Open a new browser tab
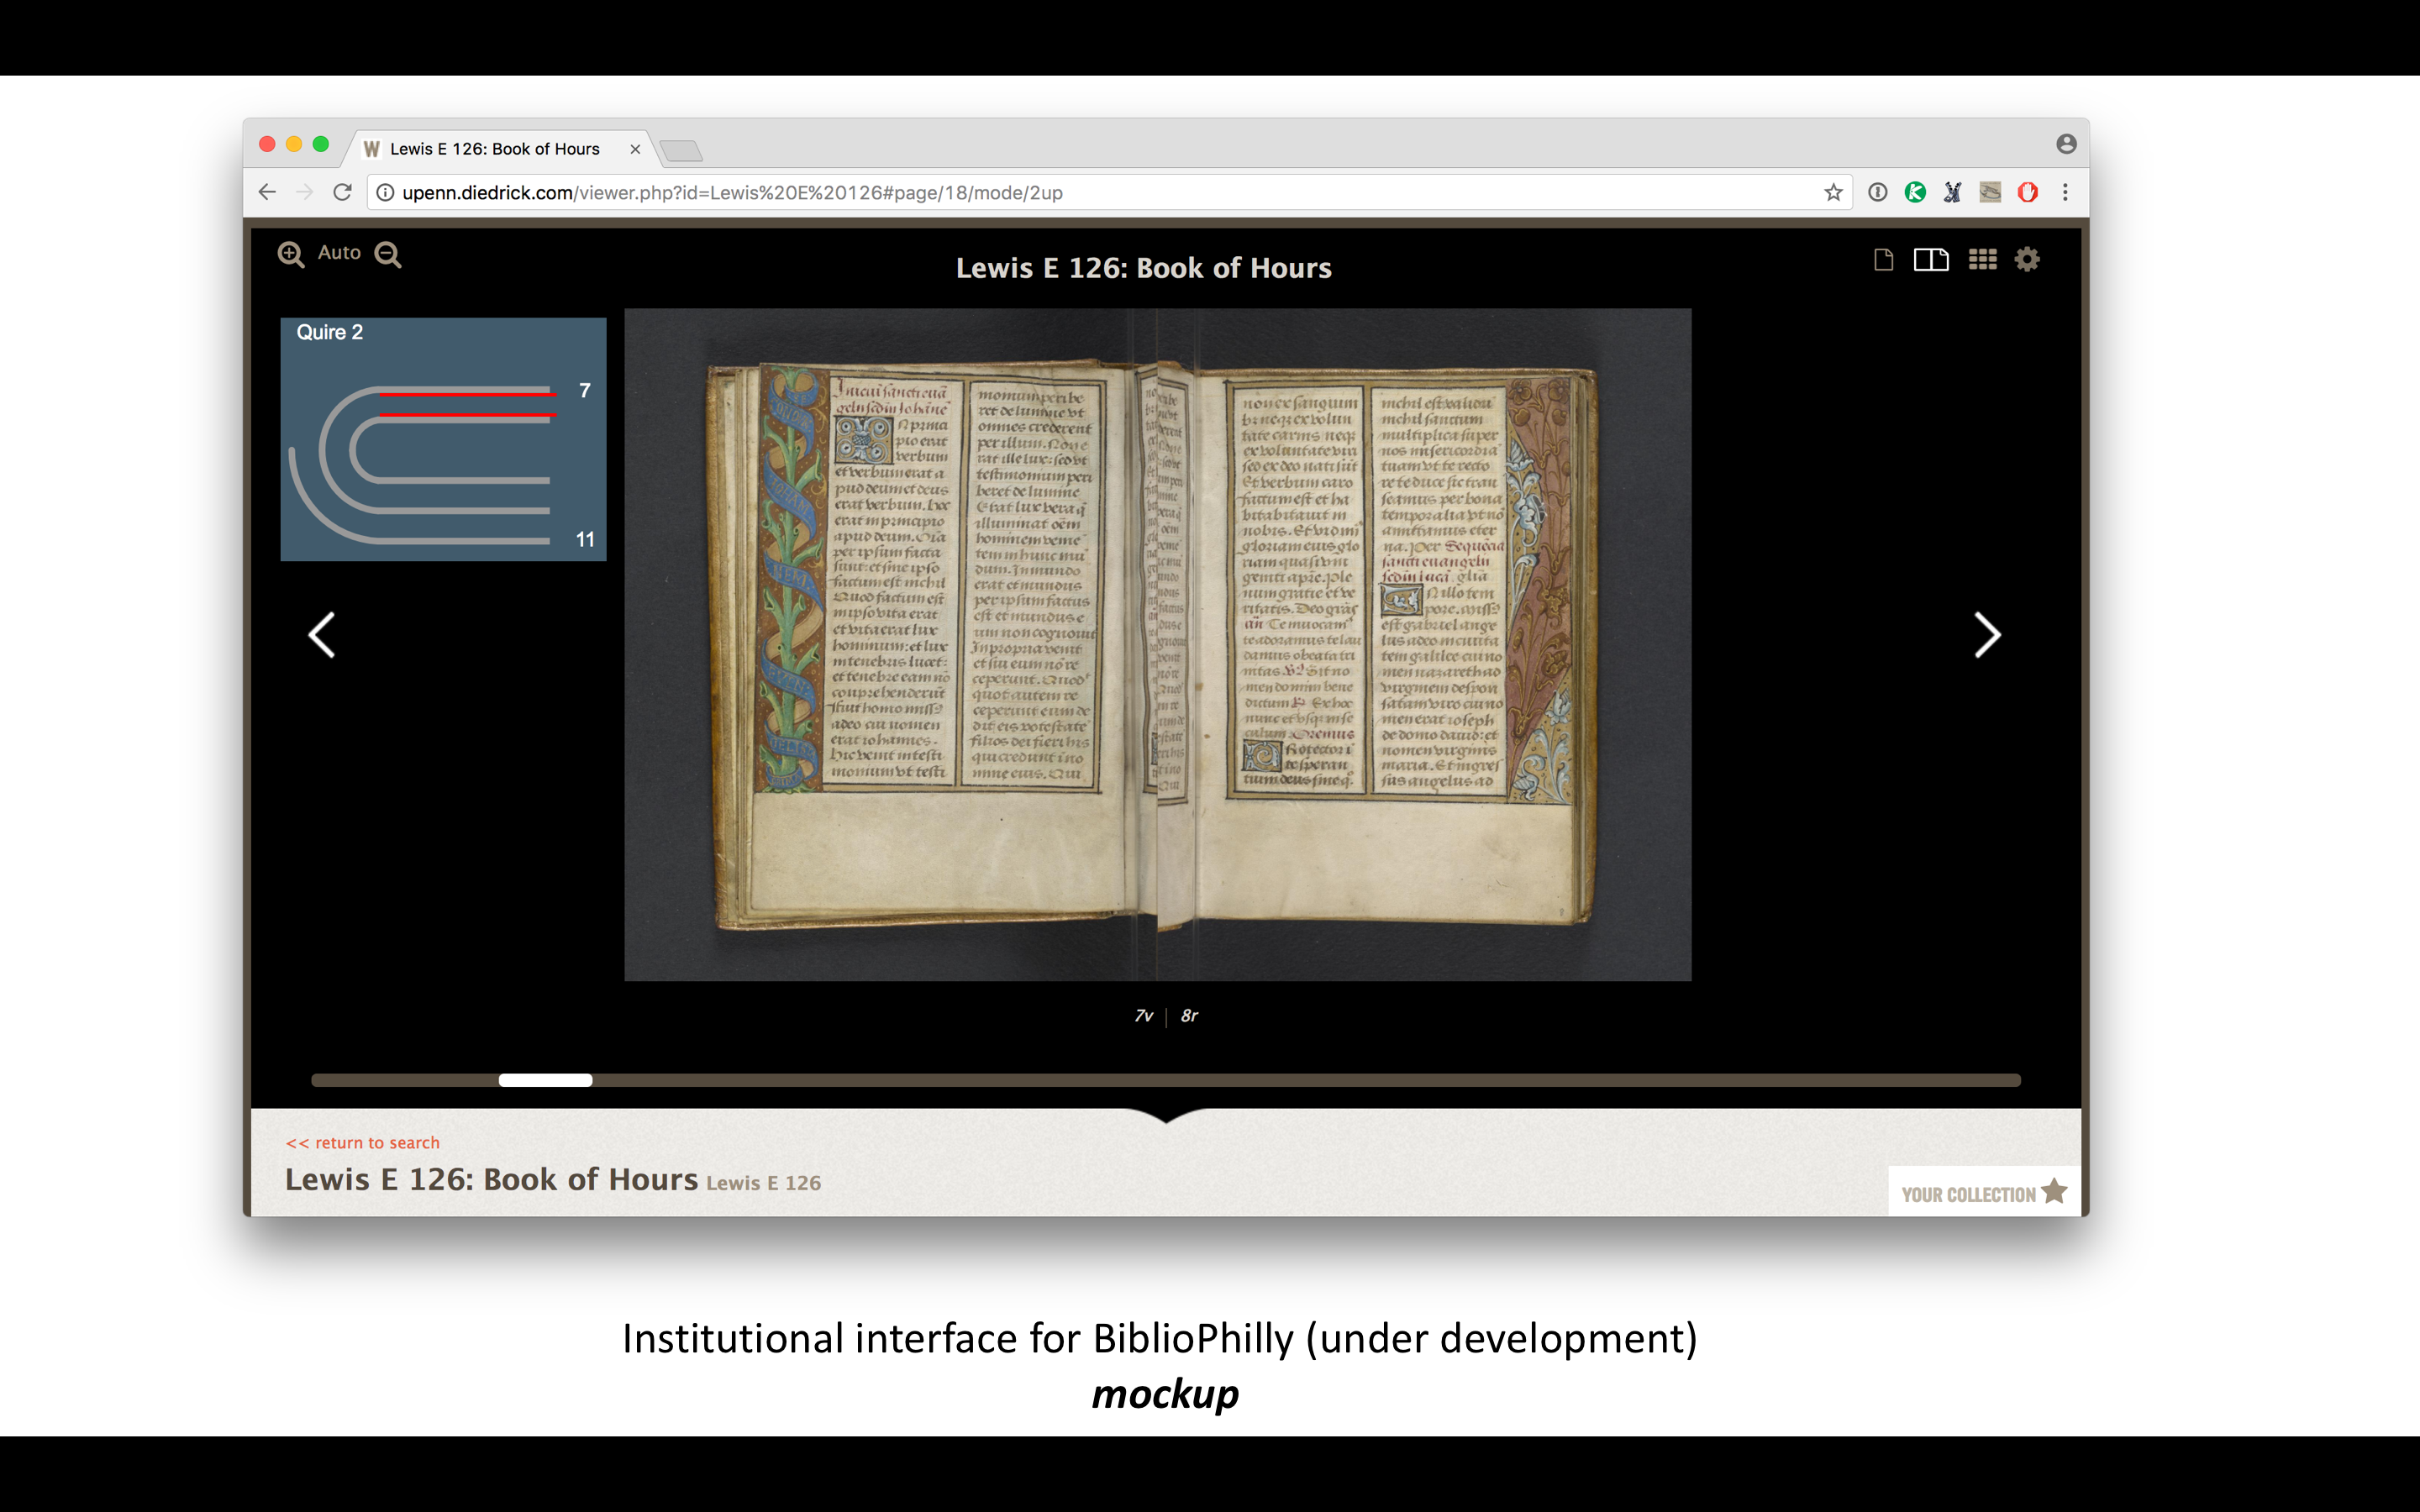This screenshot has width=2420, height=1512. (682, 151)
